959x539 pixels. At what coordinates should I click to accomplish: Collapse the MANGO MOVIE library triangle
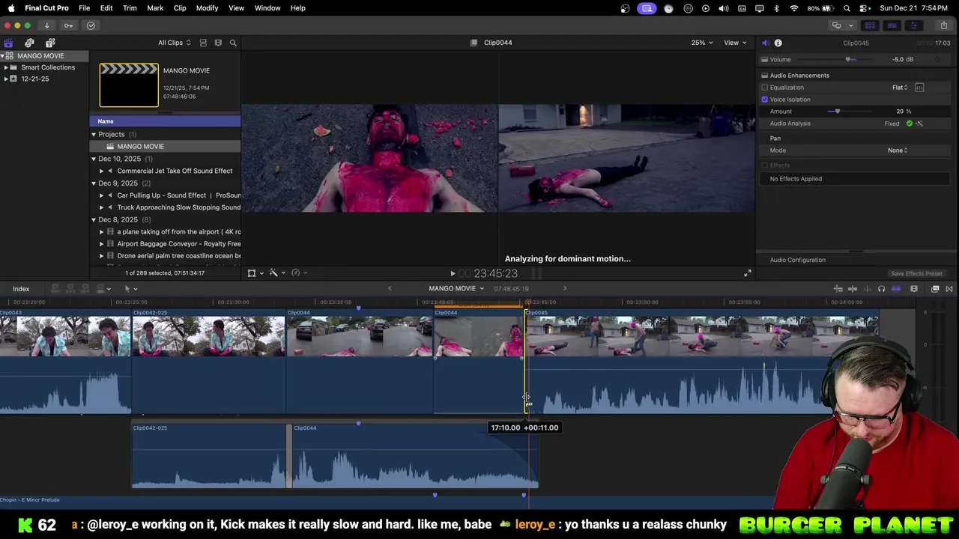pos(3,56)
